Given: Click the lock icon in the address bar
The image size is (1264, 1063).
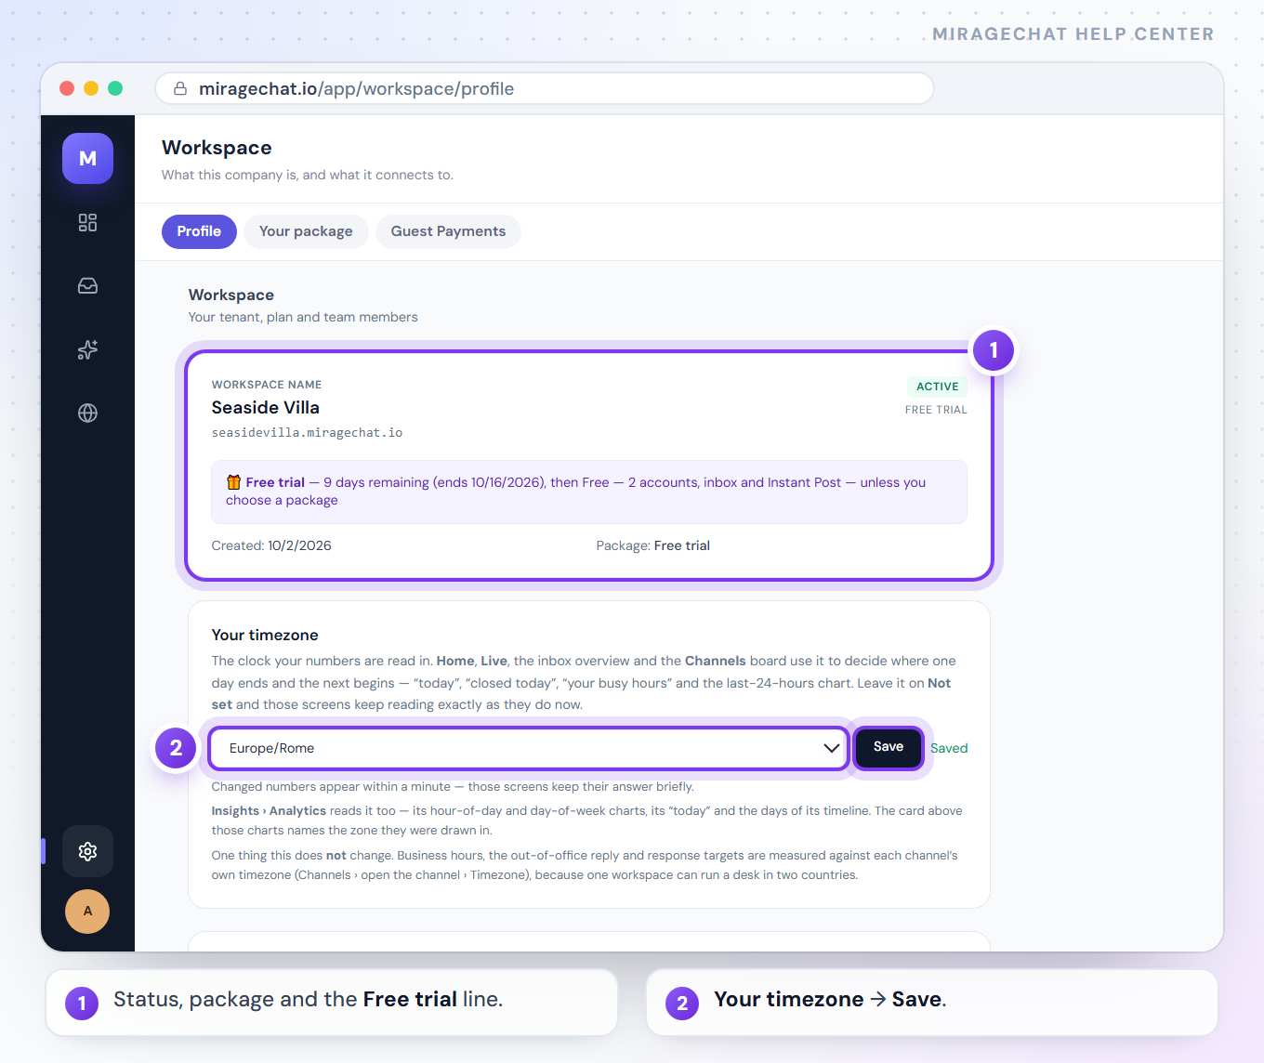Looking at the screenshot, I should (180, 88).
